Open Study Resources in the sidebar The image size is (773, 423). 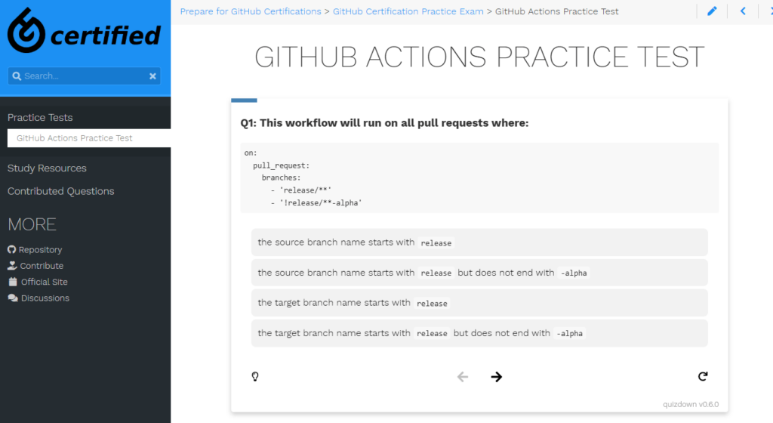point(47,168)
